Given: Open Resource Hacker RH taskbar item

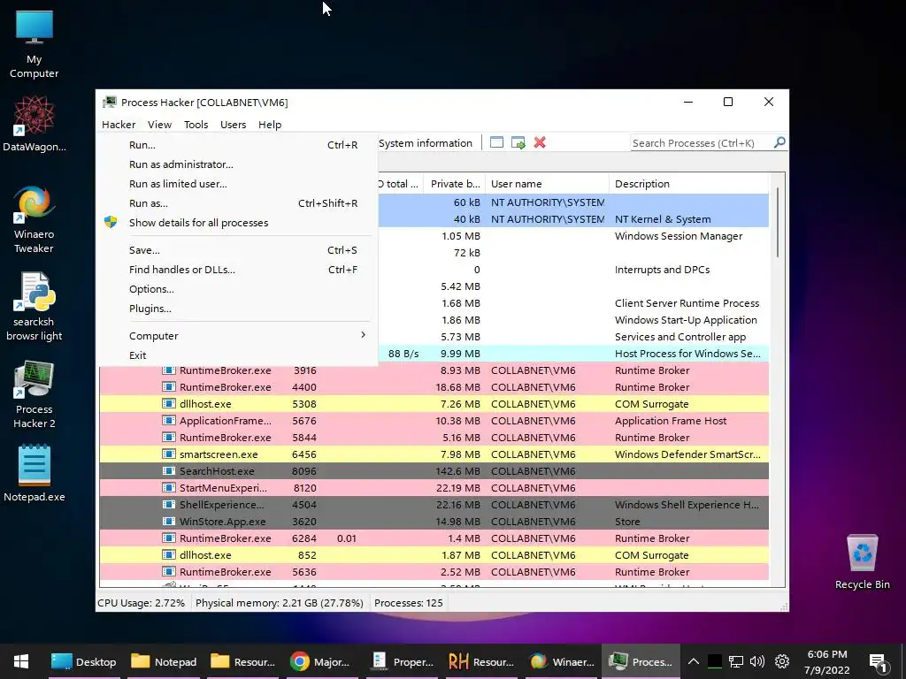Looking at the screenshot, I should pyautogui.click(x=481, y=661).
